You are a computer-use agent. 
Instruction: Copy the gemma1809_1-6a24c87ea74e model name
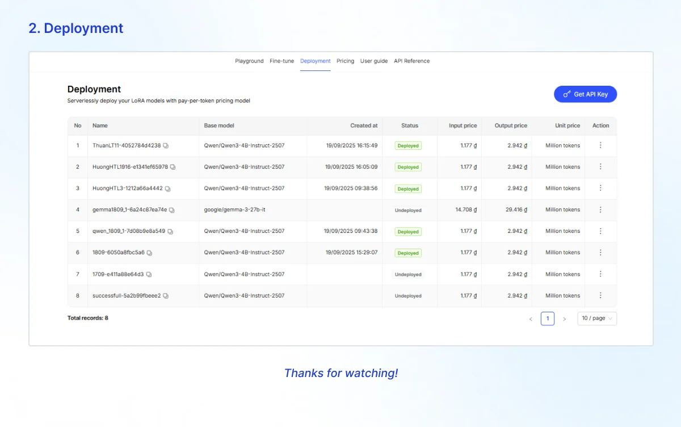(171, 210)
